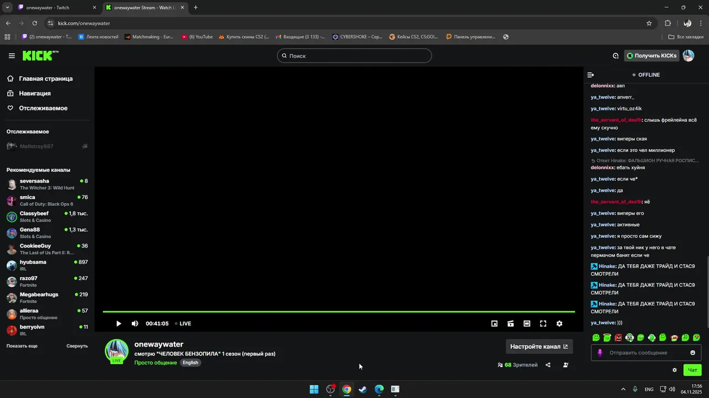Viewport: 709px width, 398px height.
Task: Open recommended channel razo97
Action: 47,281
